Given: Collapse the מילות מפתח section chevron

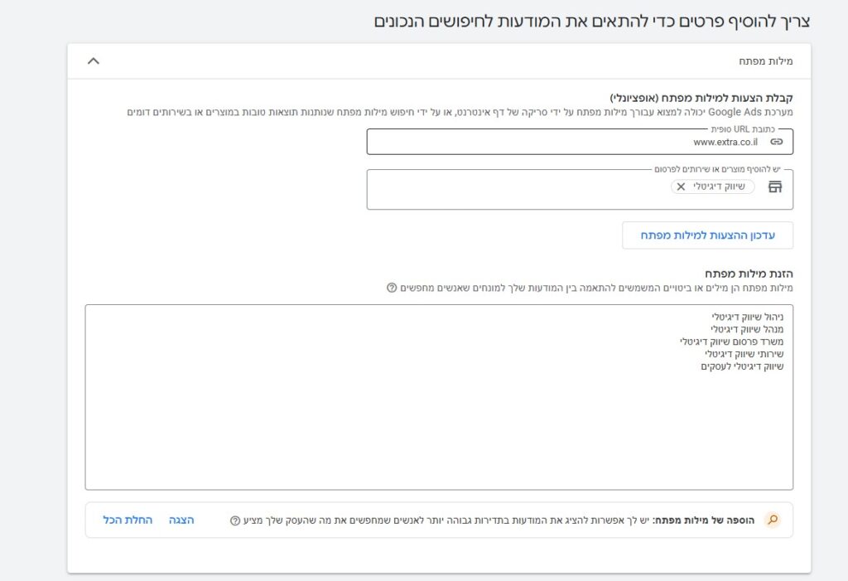Looking at the screenshot, I should [93, 61].
